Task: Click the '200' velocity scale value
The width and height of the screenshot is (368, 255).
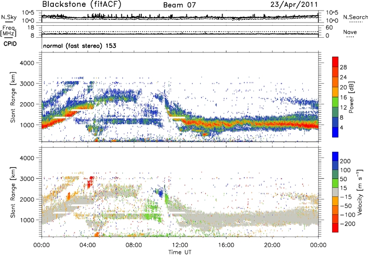Action: click(345, 161)
